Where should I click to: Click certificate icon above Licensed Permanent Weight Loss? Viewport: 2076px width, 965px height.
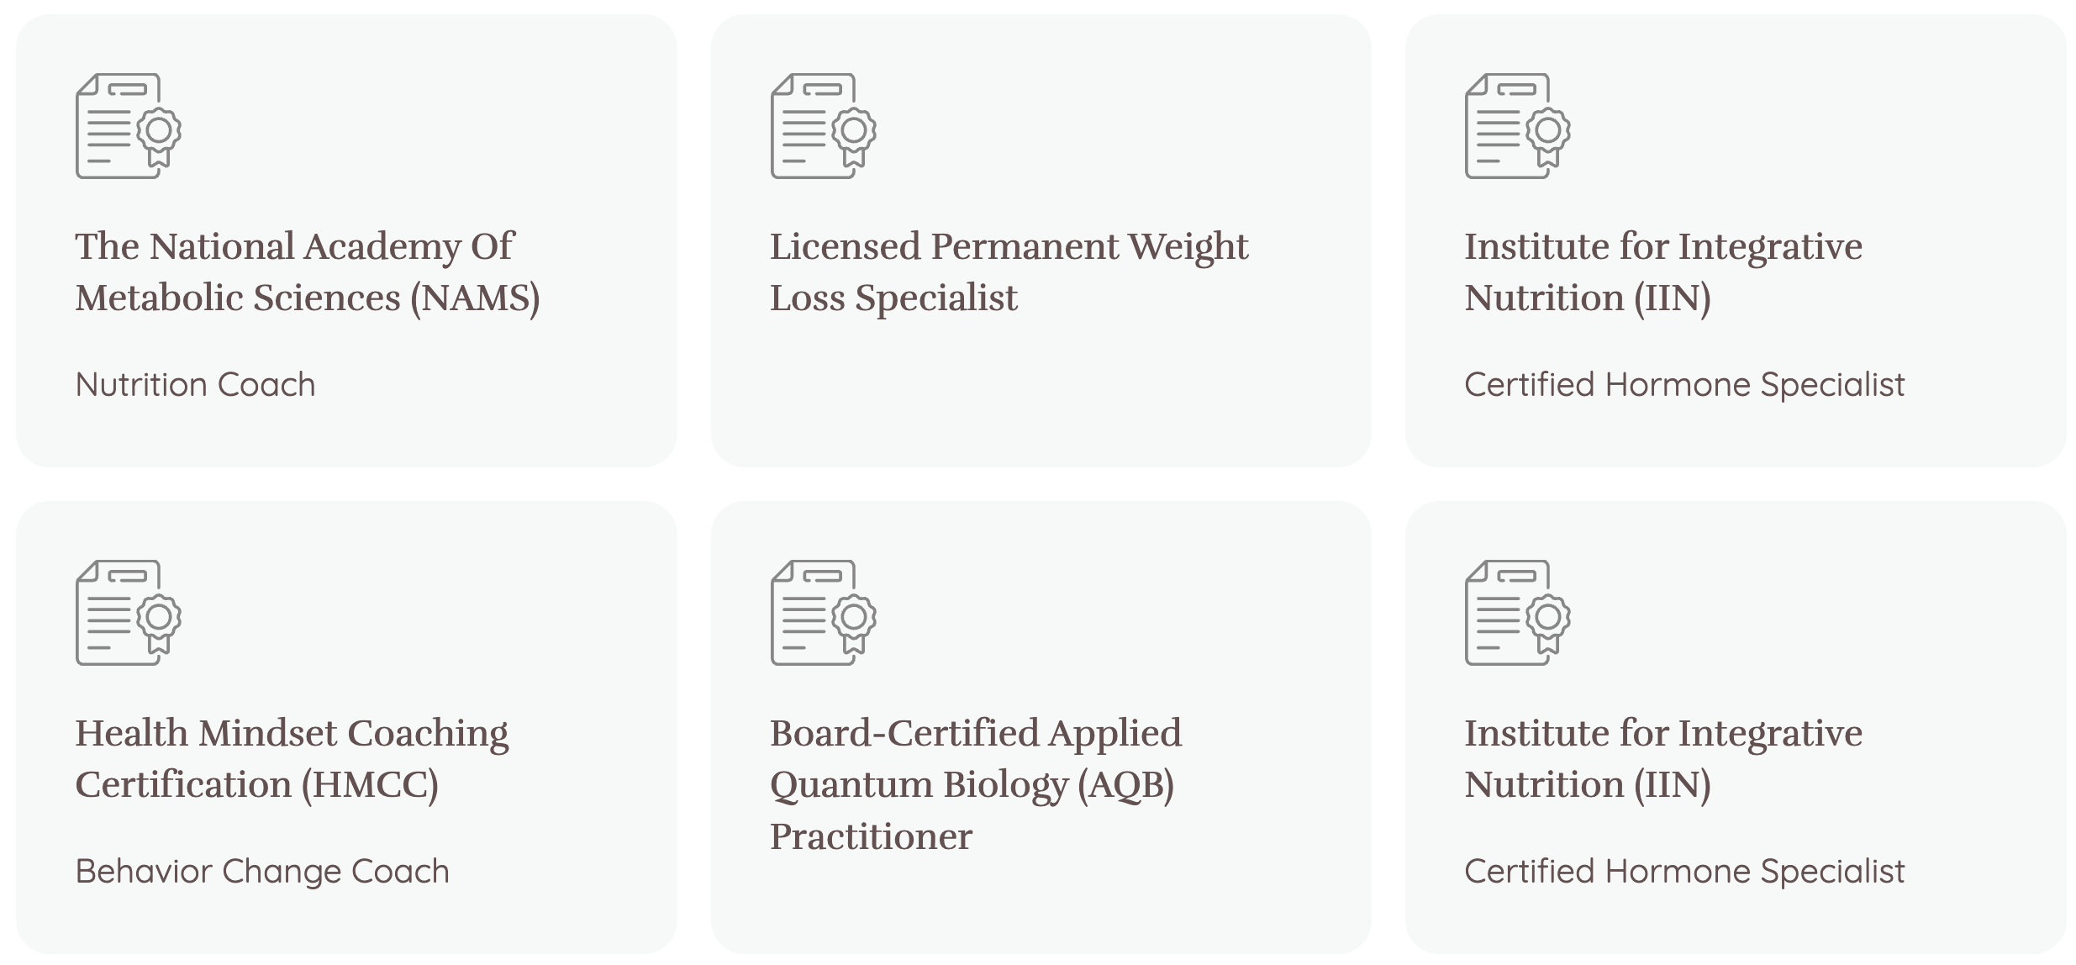[x=824, y=126]
